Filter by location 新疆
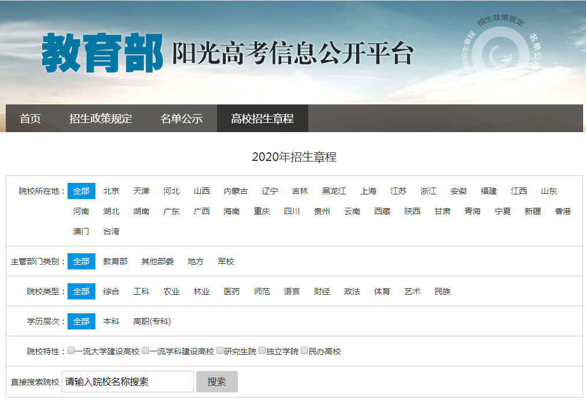 point(533,211)
